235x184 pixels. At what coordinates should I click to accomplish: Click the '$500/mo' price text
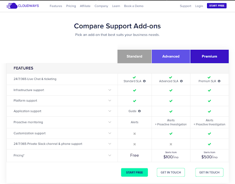209,157
